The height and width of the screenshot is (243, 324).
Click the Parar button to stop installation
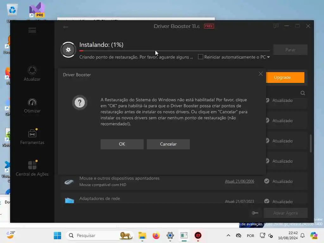[x=290, y=50]
